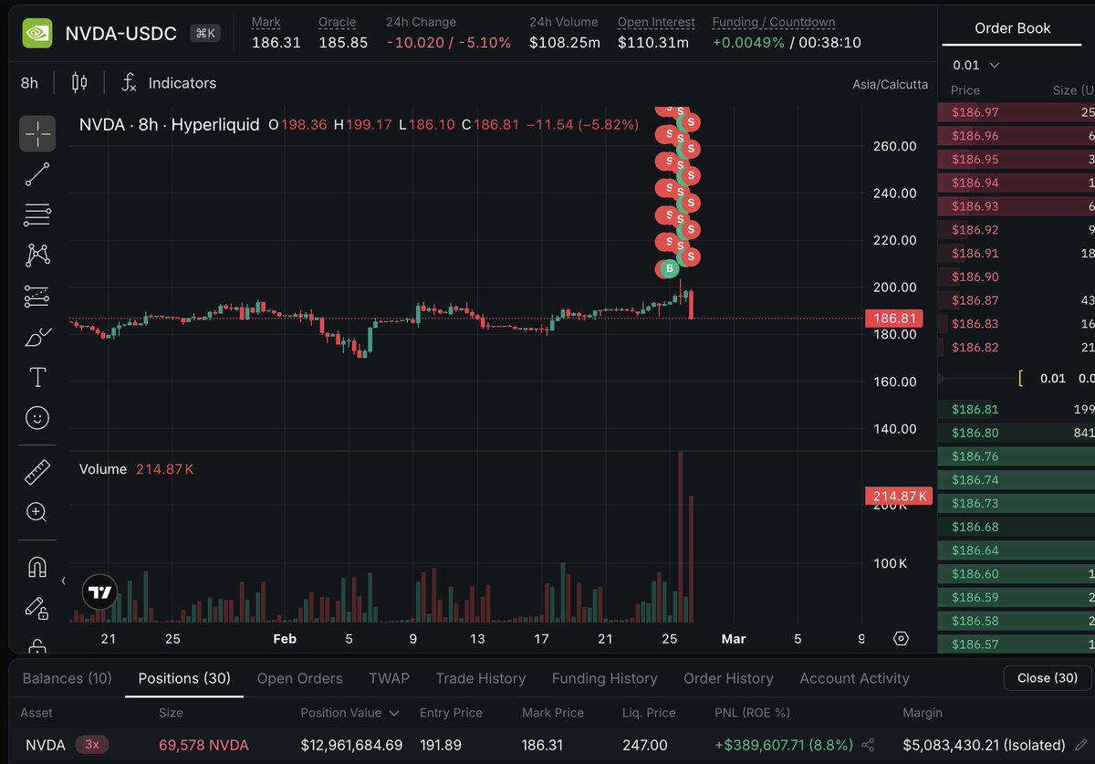Screen dimensions: 1095x764
Task: Activate the zoom in tool
Action: [x=37, y=512]
